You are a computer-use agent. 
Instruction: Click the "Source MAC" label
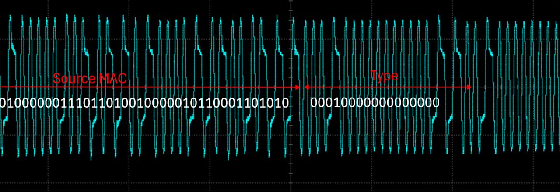coord(90,79)
